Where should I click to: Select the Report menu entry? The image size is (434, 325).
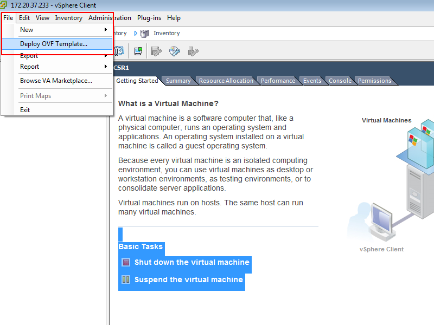[x=57, y=67]
